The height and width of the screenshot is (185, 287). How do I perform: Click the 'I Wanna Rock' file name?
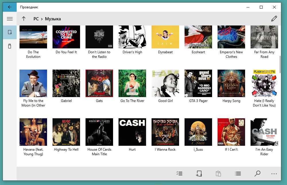pos(165,149)
